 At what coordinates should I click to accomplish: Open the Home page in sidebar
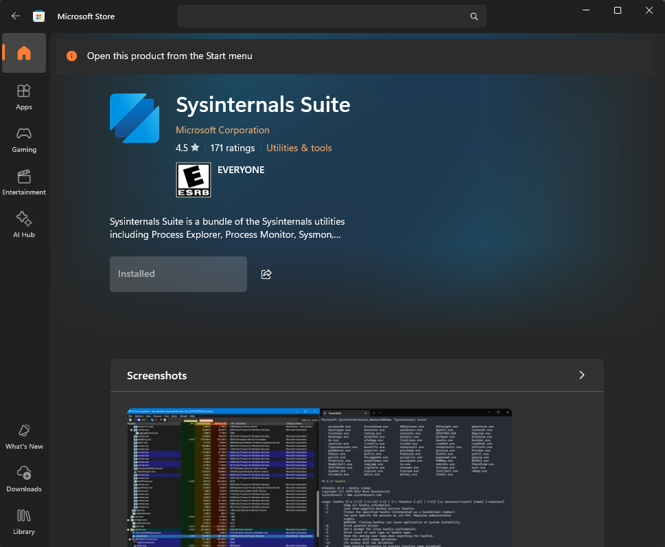[24, 53]
